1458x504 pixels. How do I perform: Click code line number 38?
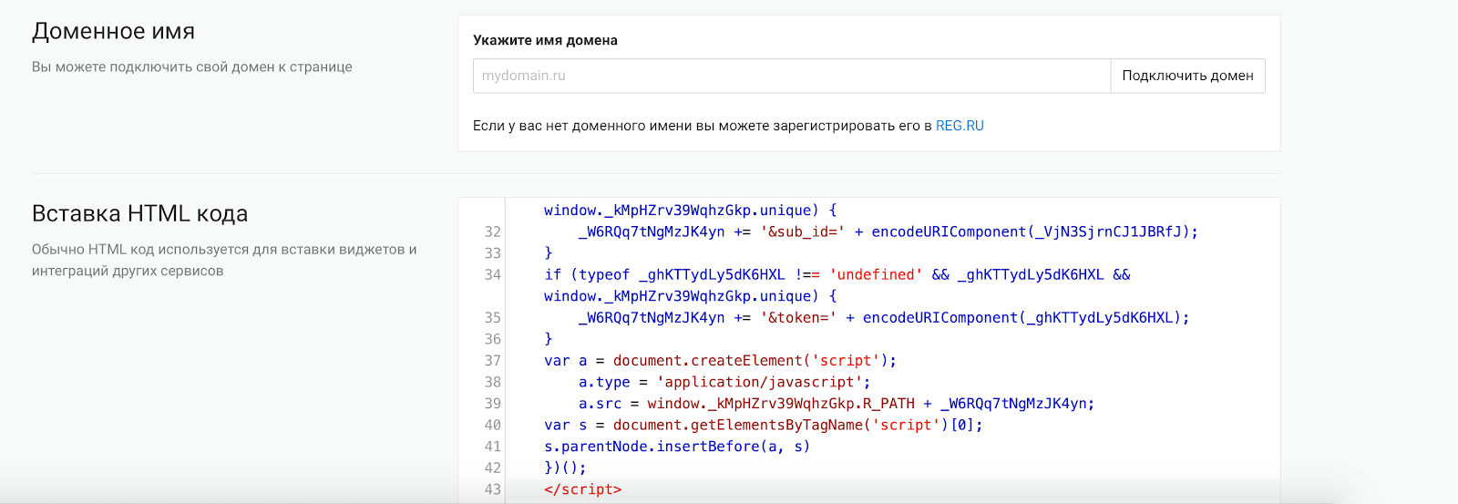point(493,382)
